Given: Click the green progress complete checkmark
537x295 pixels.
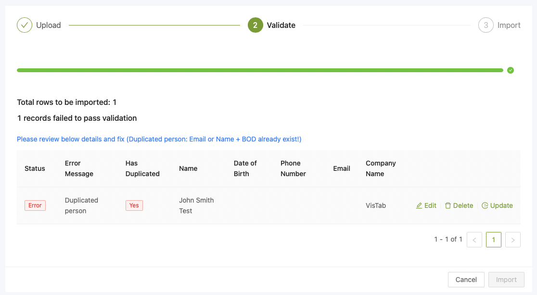Looking at the screenshot, I should (511, 70).
